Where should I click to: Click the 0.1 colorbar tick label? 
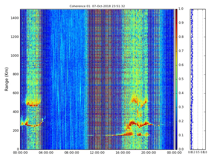click(x=181, y=135)
